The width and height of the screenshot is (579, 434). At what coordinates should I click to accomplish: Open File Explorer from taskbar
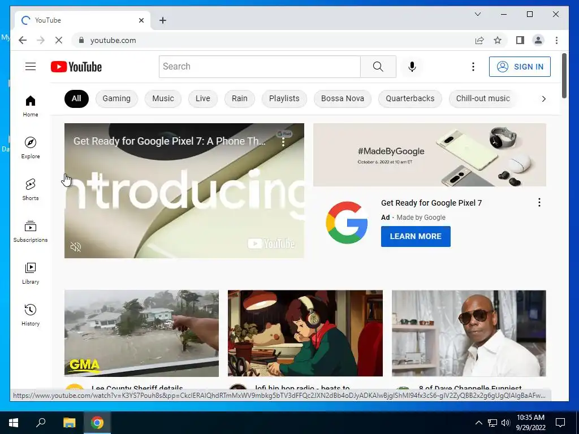(x=69, y=423)
